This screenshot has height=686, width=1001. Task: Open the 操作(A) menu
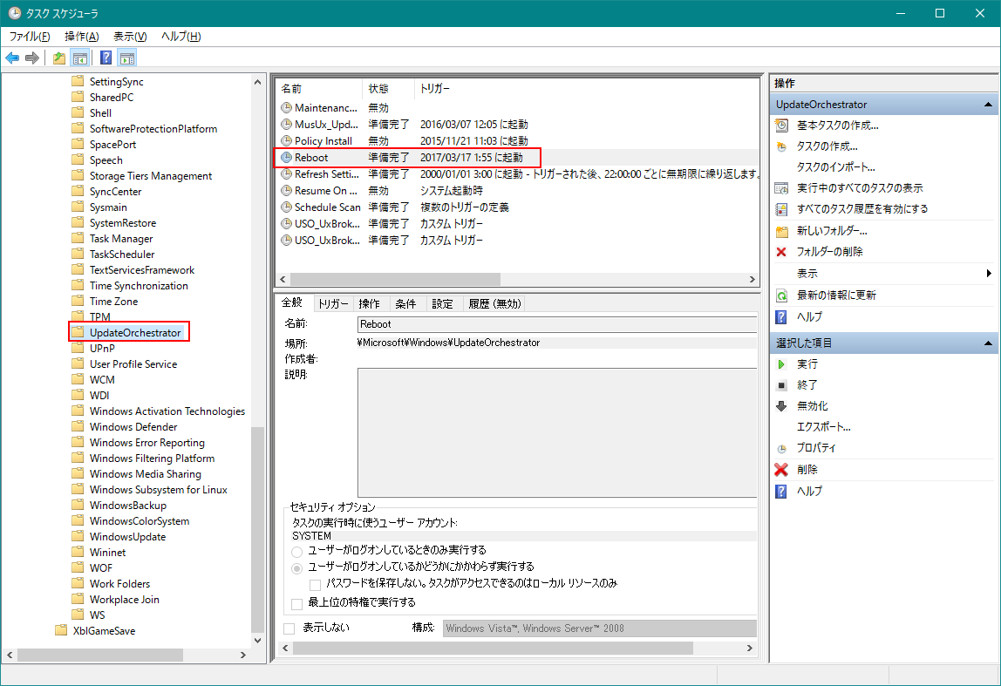click(82, 37)
